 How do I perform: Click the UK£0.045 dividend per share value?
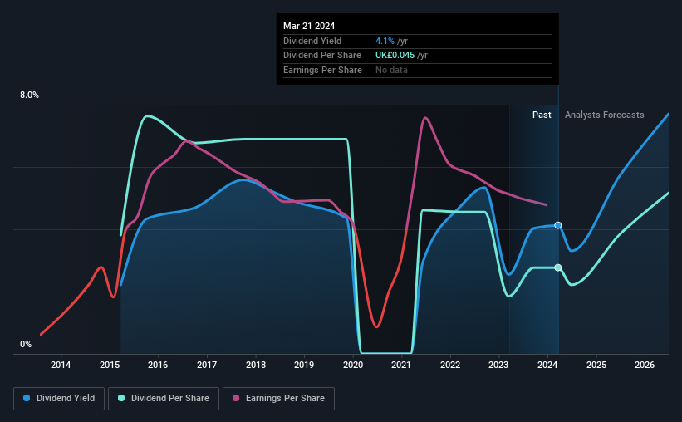[x=395, y=56]
